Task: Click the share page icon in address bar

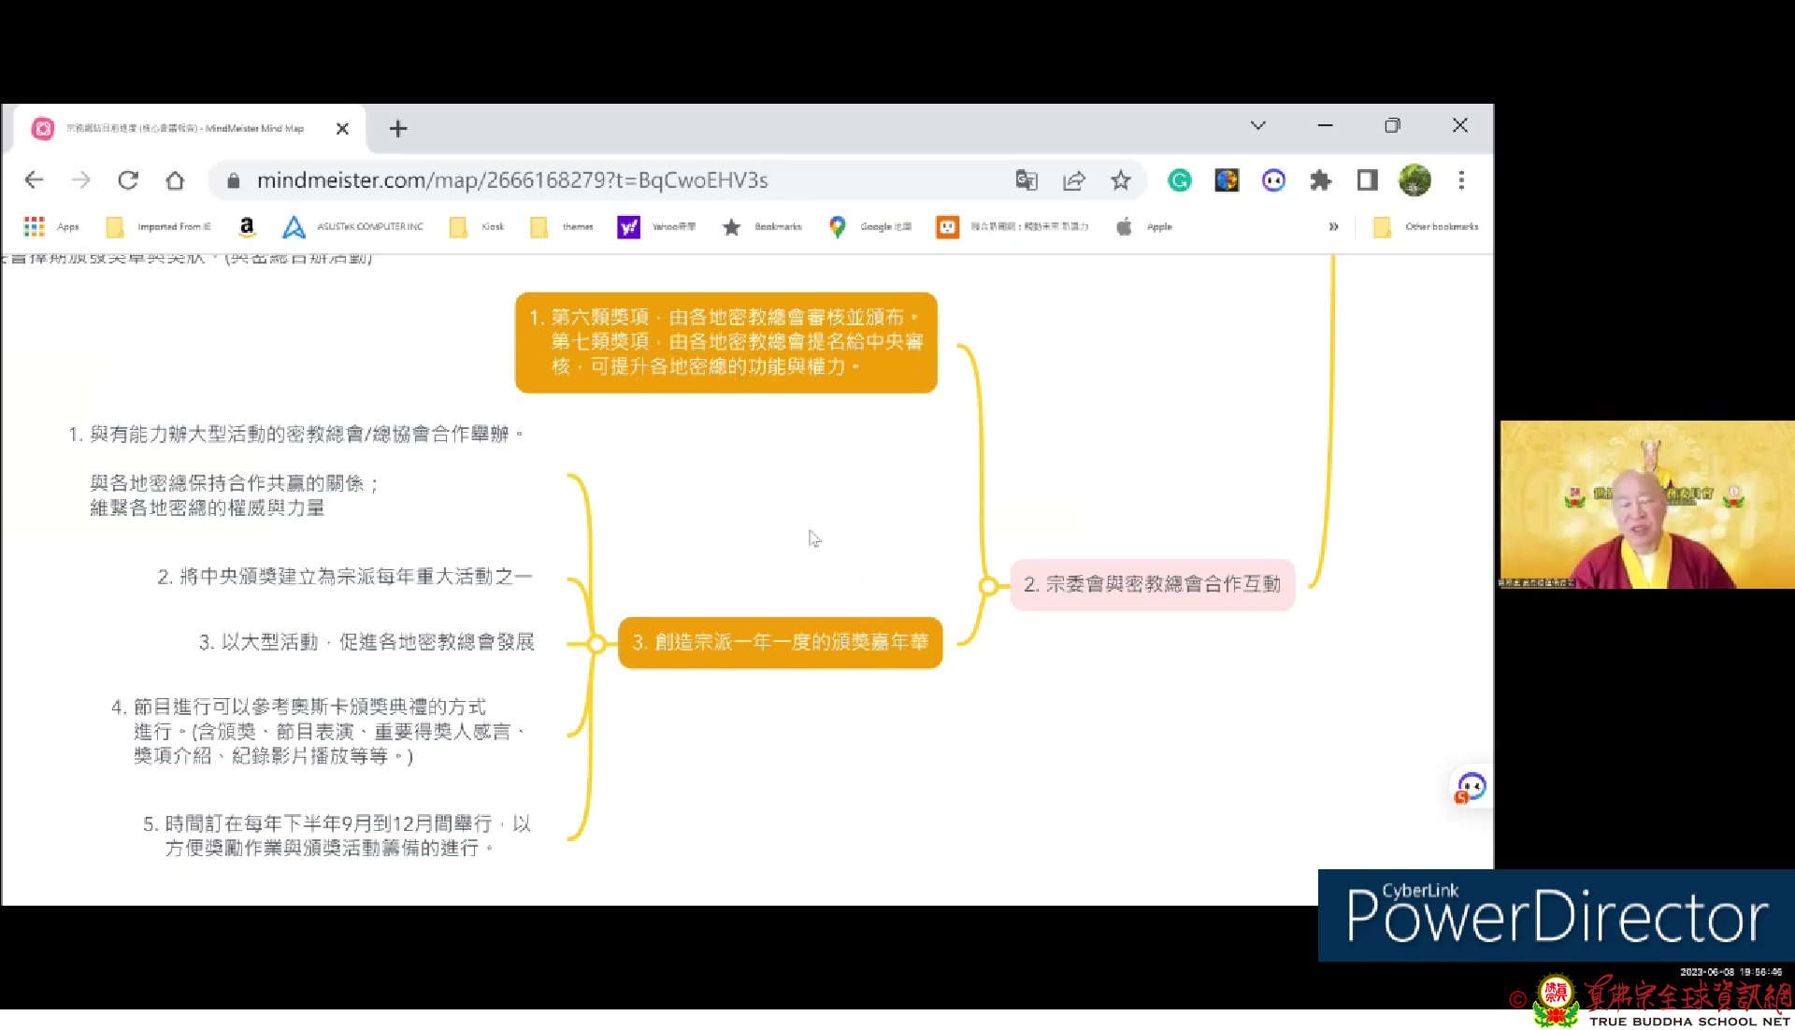Action: (1074, 180)
